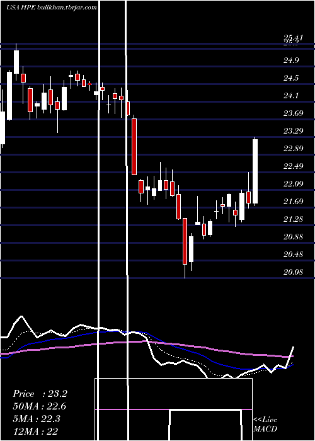Viewport: 315px width, 441px height.
Task: Click the 21.69 price axis label
Action: coord(293,202)
